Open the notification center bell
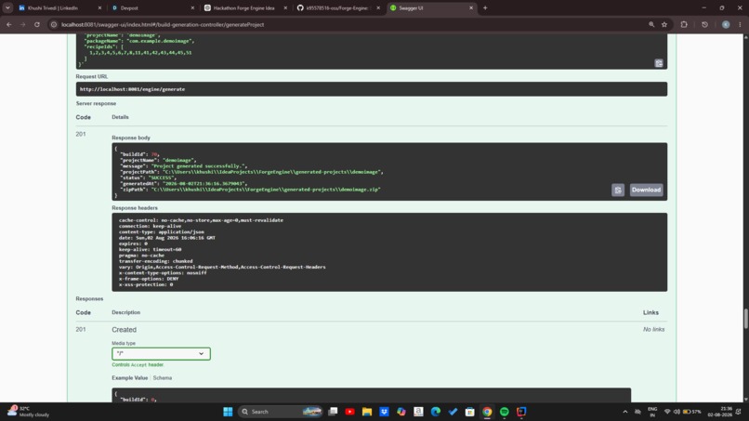This screenshot has width=749, height=421. pyautogui.click(x=739, y=412)
